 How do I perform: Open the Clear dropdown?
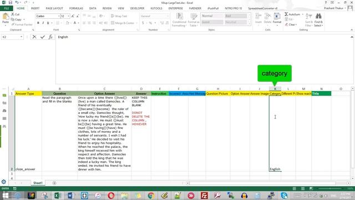[x=291, y=24]
